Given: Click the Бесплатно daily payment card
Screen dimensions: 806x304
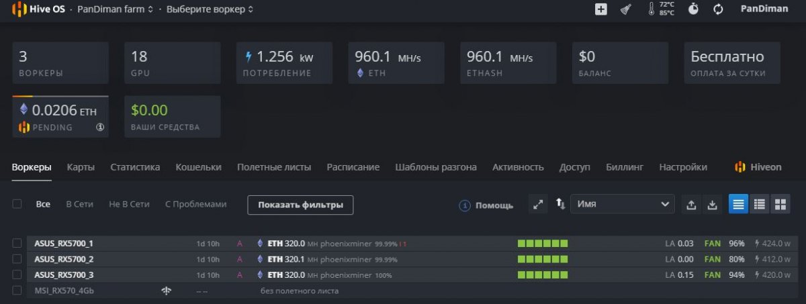Looking at the screenshot, I should point(732,63).
